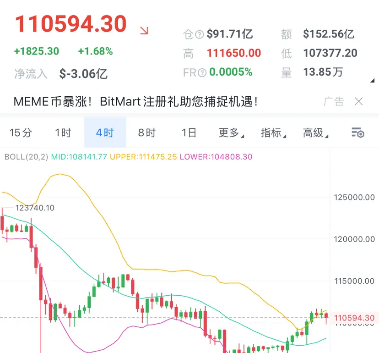The height and width of the screenshot is (353, 379).
Task: Switch to the 1日 timeframe
Action: click(189, 132)
